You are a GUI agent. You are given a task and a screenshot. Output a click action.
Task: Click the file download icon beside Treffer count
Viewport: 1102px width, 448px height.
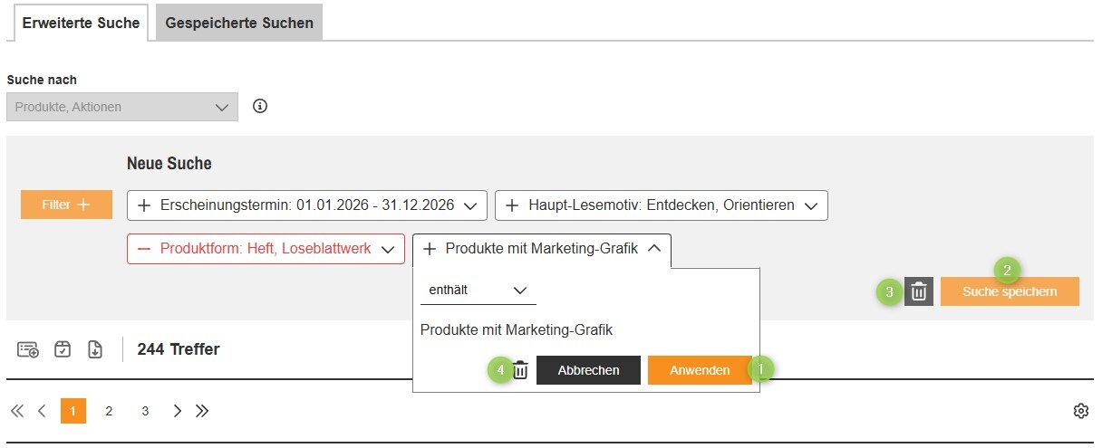[x=95, y=349]
